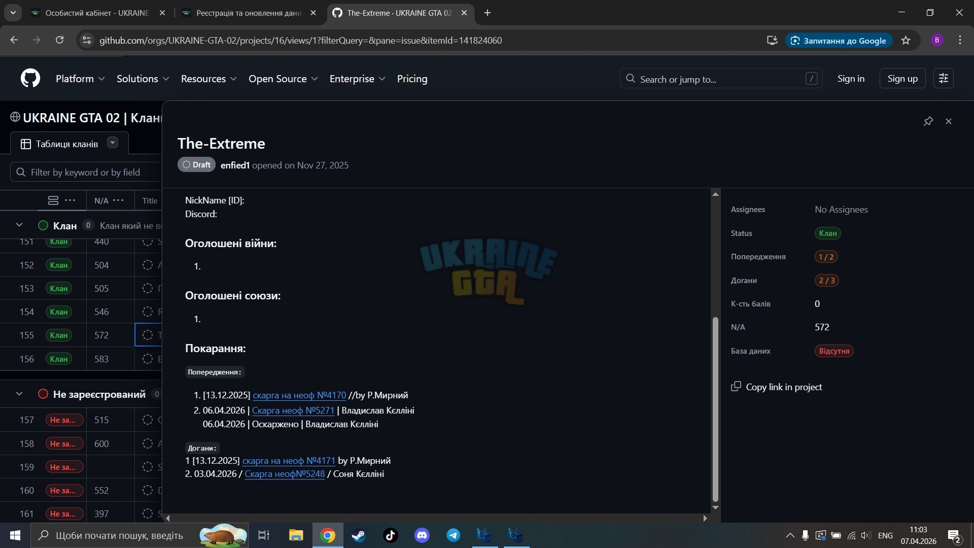Image resolution: width=974 pixels, height=548 pixels.
Task: Click the scroll-up arrow of the panel scrollbar
Action: click(715, 194)
